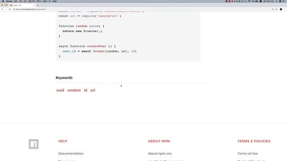Open Spotlight search in menu bar

[276, 1]
